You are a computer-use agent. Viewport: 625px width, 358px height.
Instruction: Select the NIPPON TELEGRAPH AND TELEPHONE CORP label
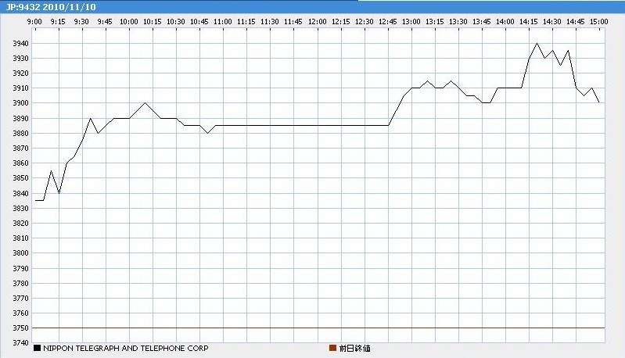click(x=126, y=348)
